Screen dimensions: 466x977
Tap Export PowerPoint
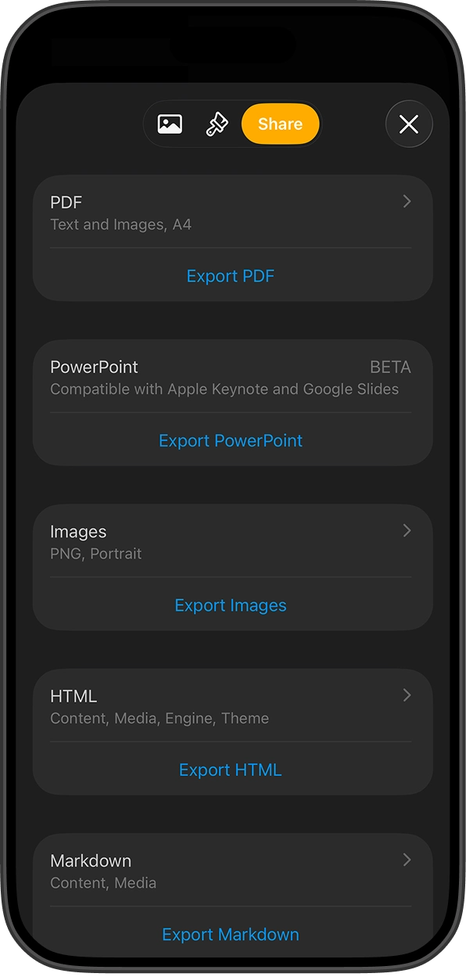[x=231, y=440]
